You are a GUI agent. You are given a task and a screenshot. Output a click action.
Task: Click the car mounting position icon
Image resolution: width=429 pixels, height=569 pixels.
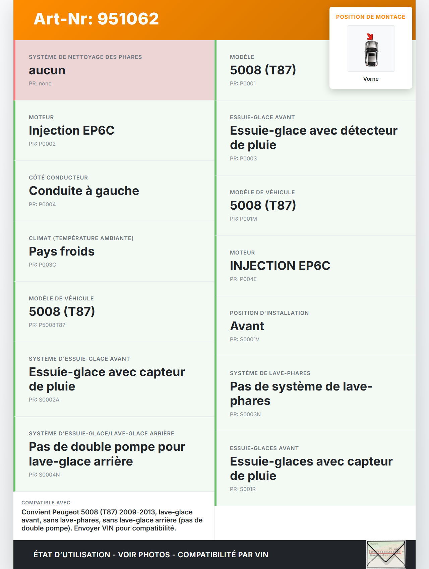[371, 49]
